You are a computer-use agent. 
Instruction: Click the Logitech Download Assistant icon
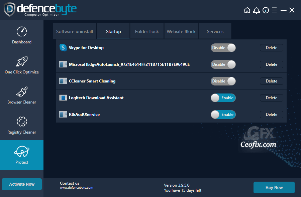tap(63, 98)
